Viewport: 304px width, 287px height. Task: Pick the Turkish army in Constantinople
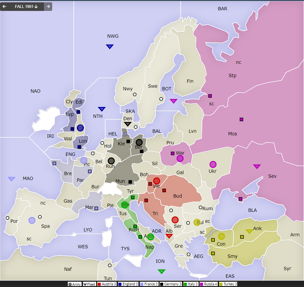point(221,236)
